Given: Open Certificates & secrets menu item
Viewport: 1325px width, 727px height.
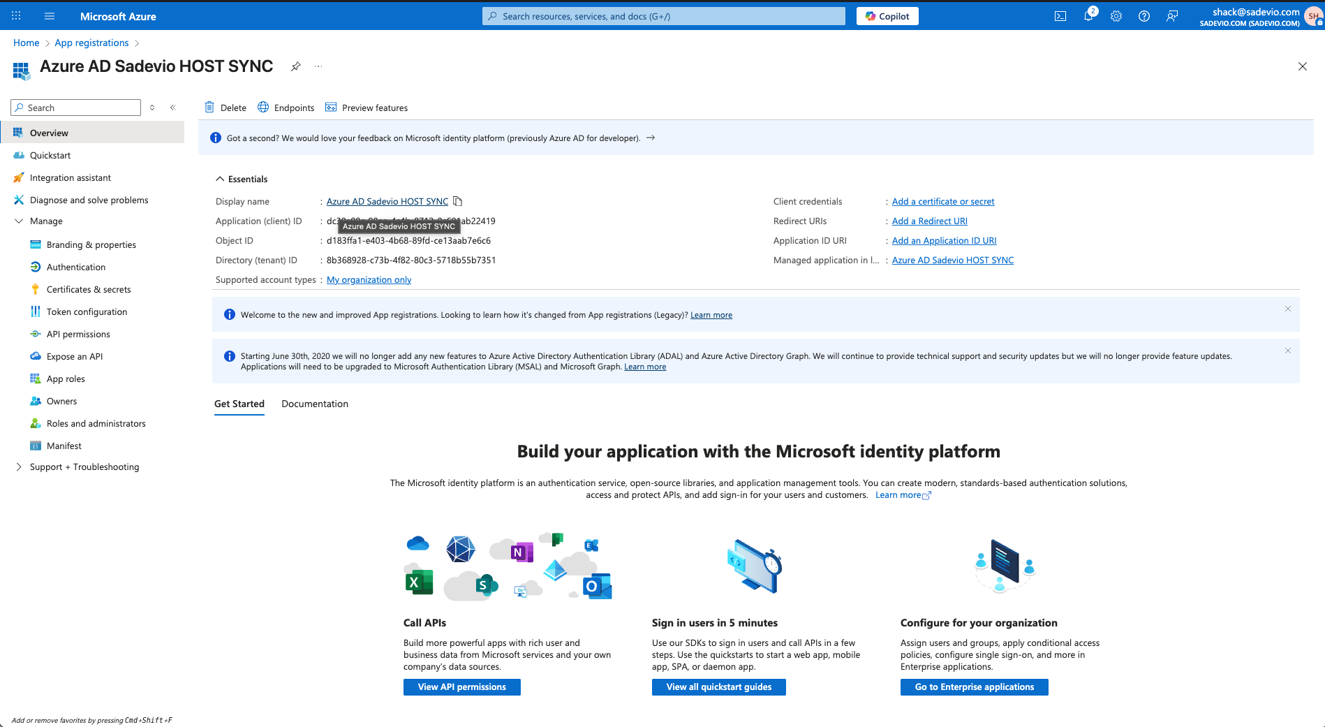Looking at the screenshot, I should [x=89, y=289].
